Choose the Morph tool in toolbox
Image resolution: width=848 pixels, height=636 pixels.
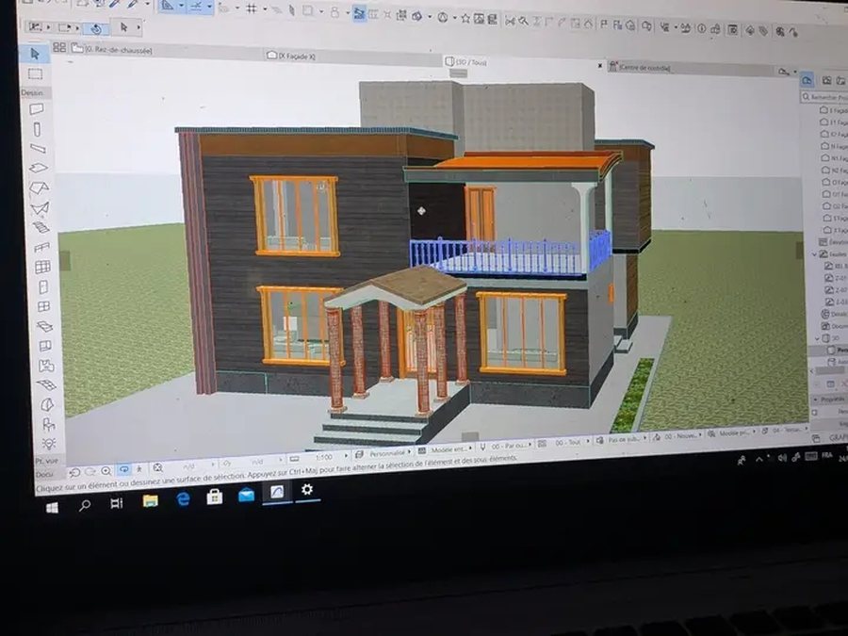pos(47,404)
